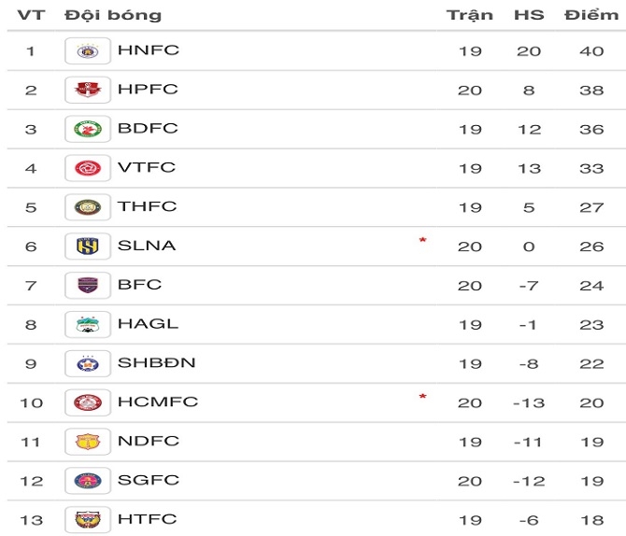Click the HTFC club badge

tap(88, 519)
